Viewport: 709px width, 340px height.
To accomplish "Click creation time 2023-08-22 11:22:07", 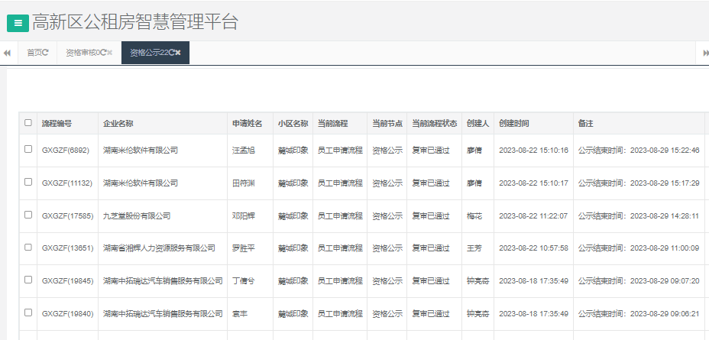I will (x=533, y=216).
